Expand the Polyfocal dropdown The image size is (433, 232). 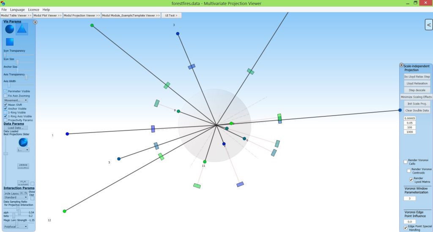coord(16,226)
